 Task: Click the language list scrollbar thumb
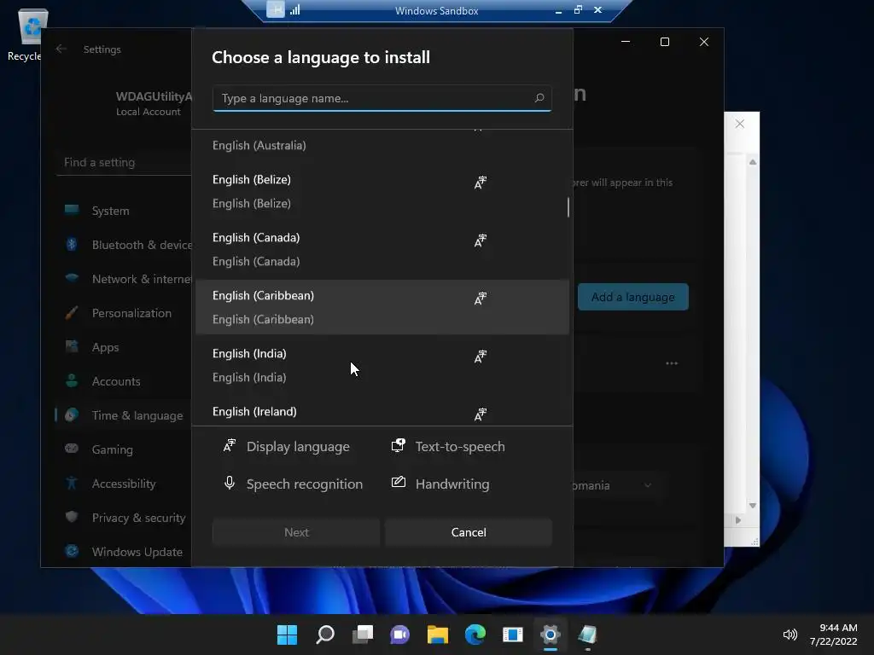[568, 207]
